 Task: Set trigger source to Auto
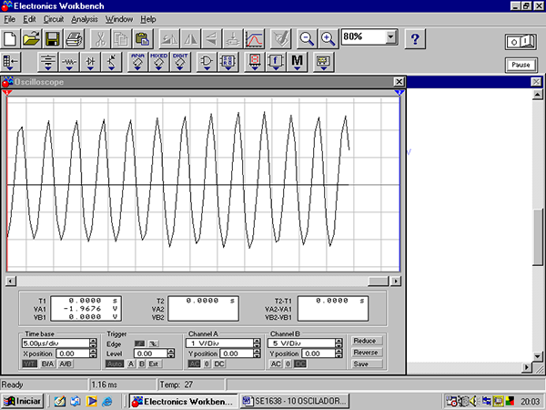pyautogui.click(x=115, y=364)
